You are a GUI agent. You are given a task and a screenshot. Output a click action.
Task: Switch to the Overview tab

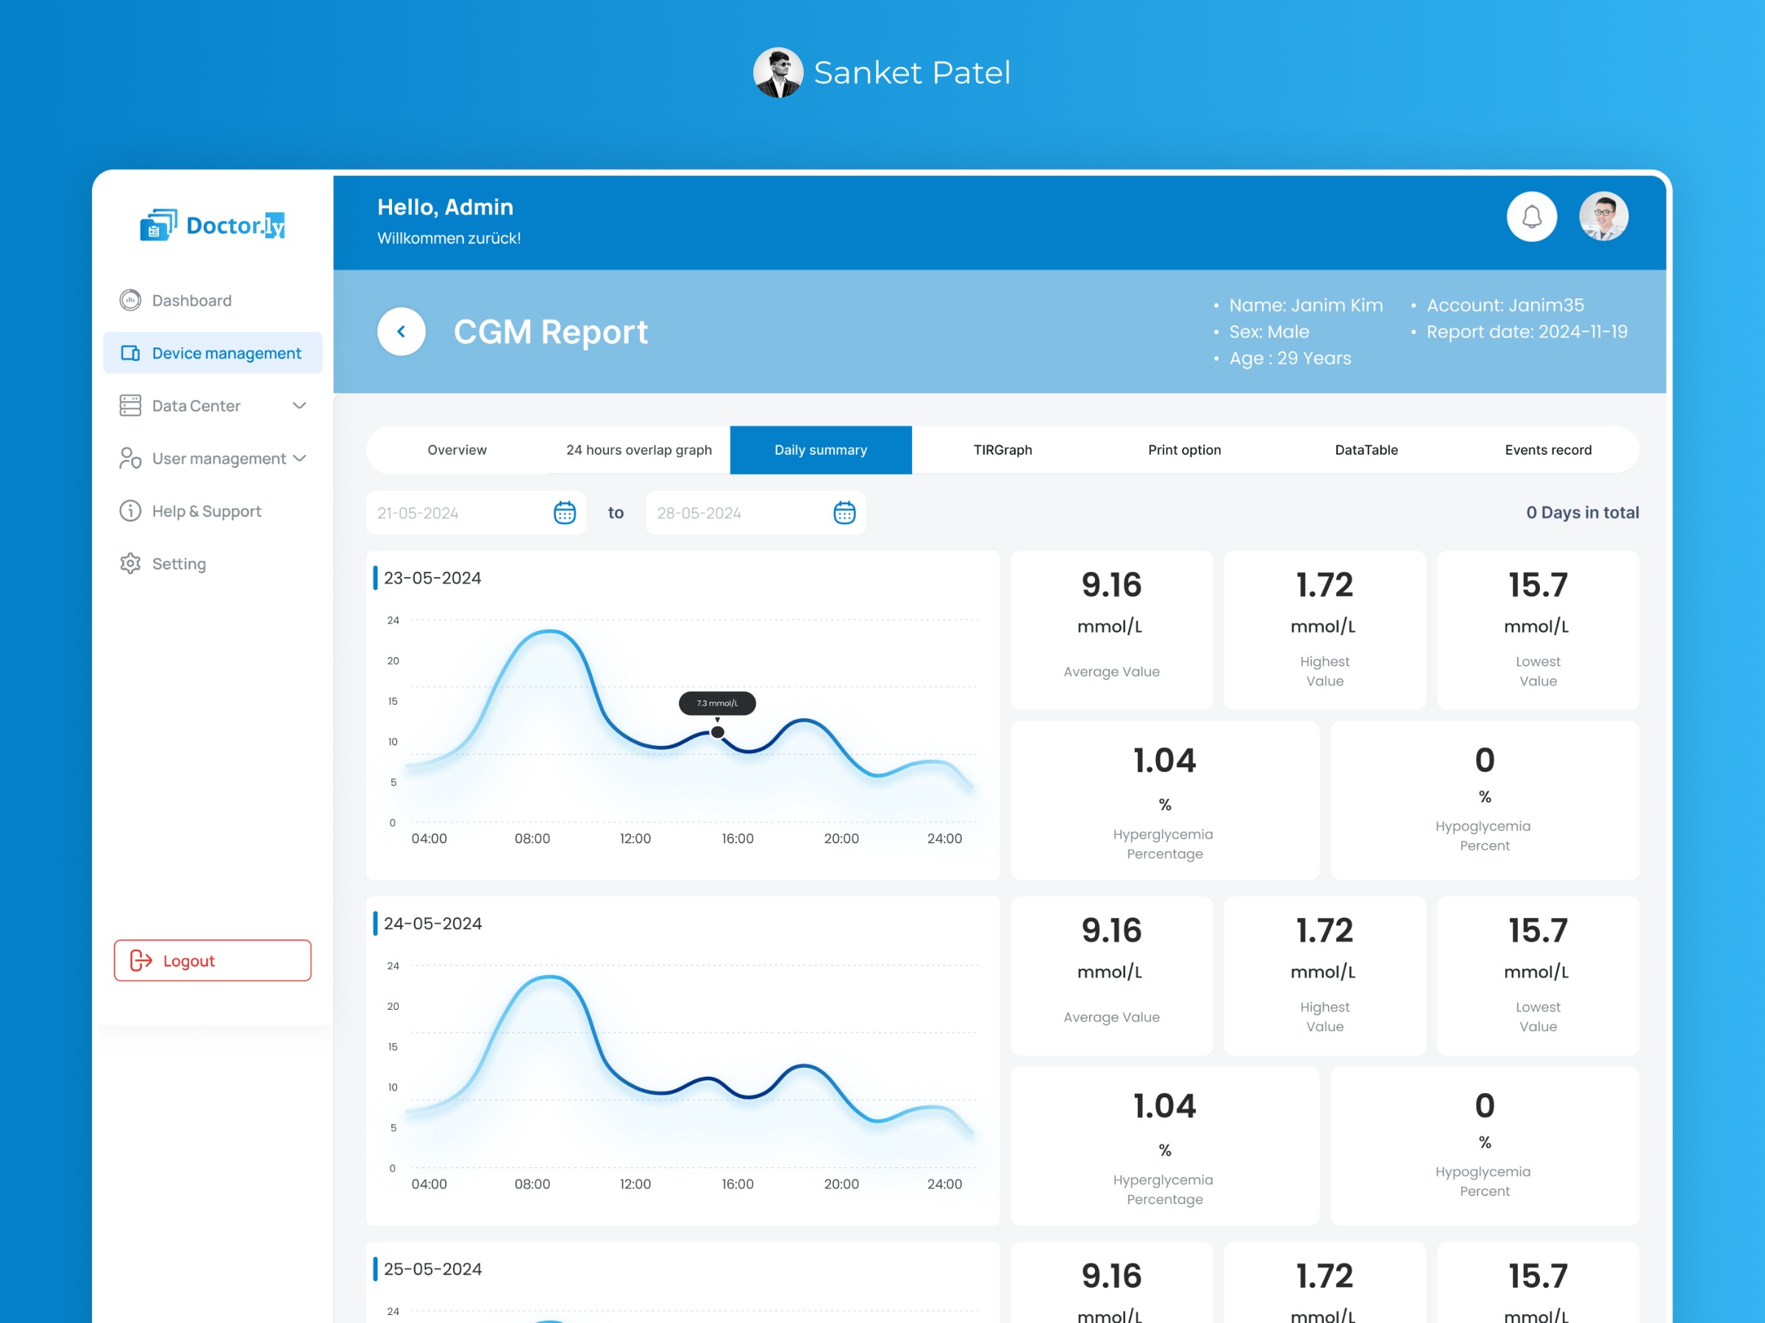pyautogui.click(x=457, y=450)
